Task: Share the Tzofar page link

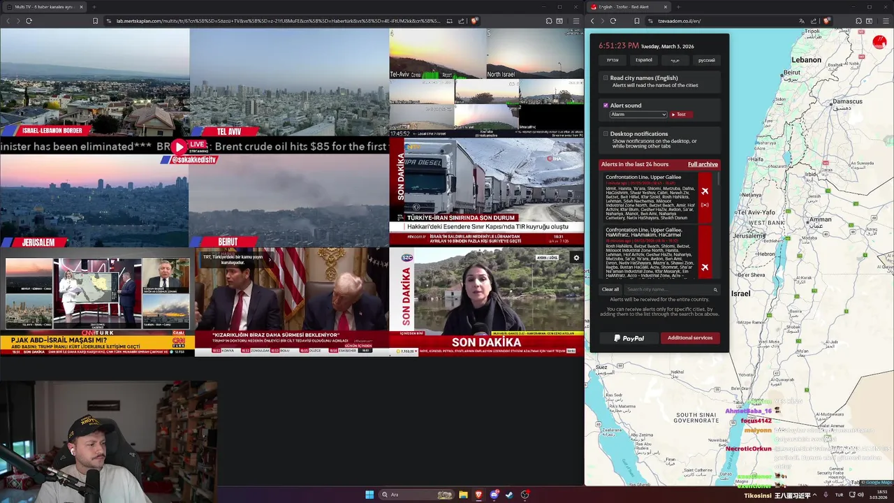Action: click(813, 21)
